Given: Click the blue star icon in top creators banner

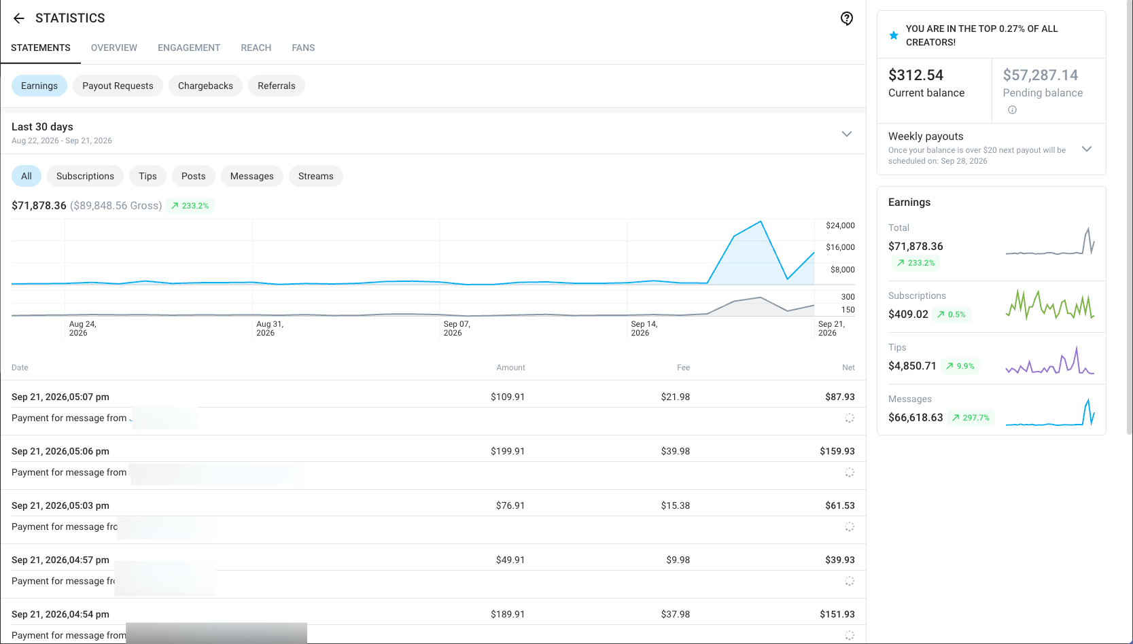Looking at the screenshot, I should click(x=894, y=35).
